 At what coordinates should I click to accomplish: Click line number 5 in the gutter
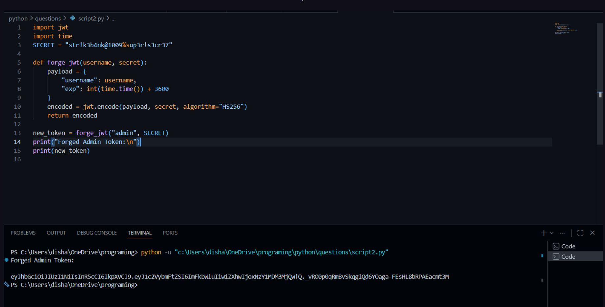click(x=19, y=62)
